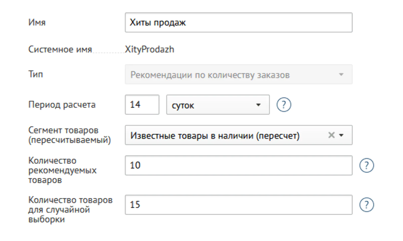Click the Системное имя label
Viewport: 403px width, 241px height.
[60, 49]
